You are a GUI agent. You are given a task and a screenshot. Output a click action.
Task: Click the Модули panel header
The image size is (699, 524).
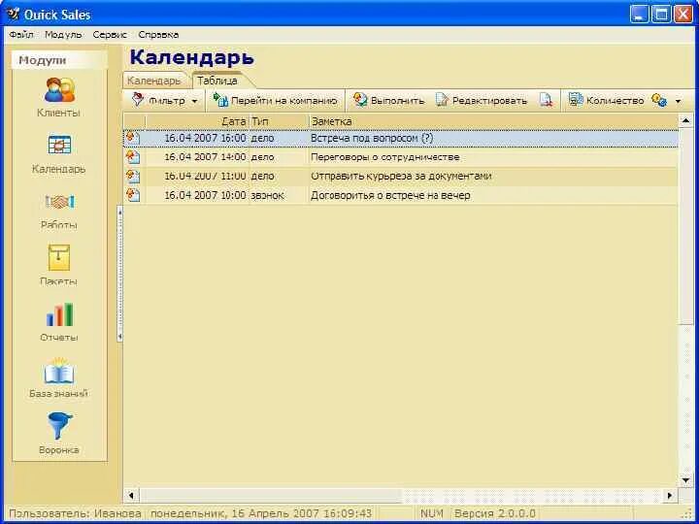[59, 60]
